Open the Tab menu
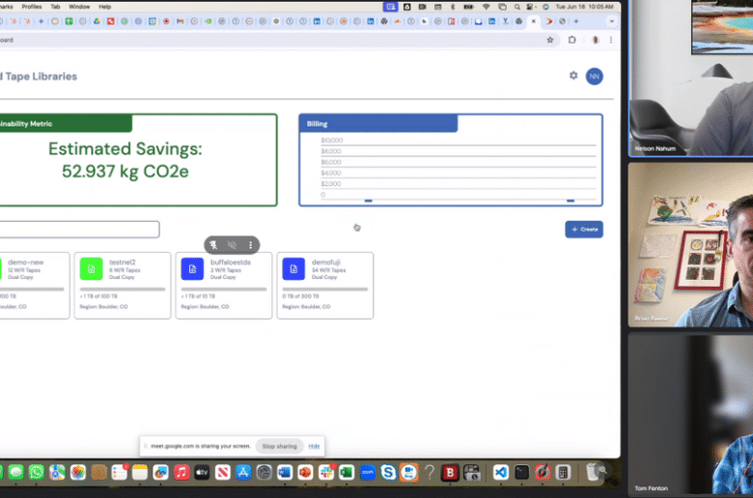This screenshot has height=498, width=753. (55, 7)
